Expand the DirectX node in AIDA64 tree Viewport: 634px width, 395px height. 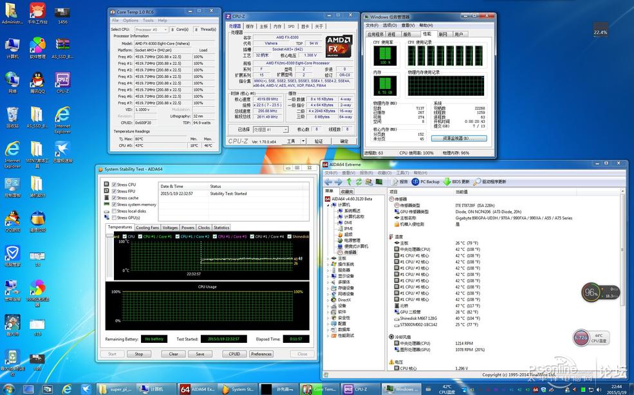coord(328,300)
